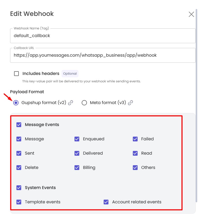Uncheck the Message Events checkbox

19,125
